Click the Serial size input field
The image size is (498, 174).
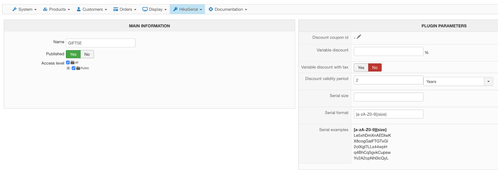[388, 97]
